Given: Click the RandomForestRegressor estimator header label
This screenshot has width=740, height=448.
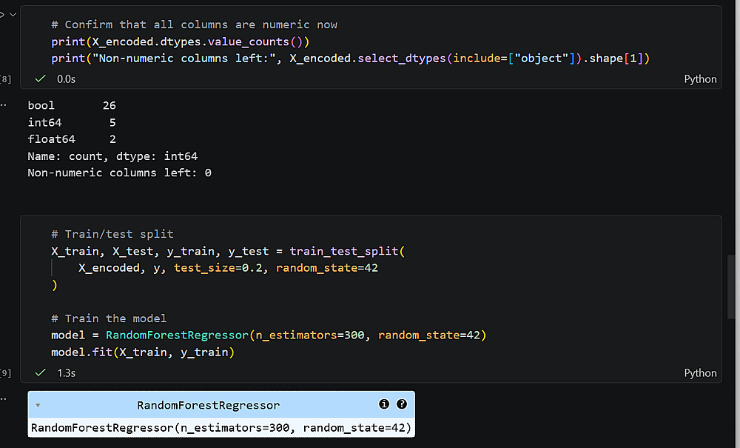Looking at the screenshot, I should pyautogui.click(x=208, y=405).
